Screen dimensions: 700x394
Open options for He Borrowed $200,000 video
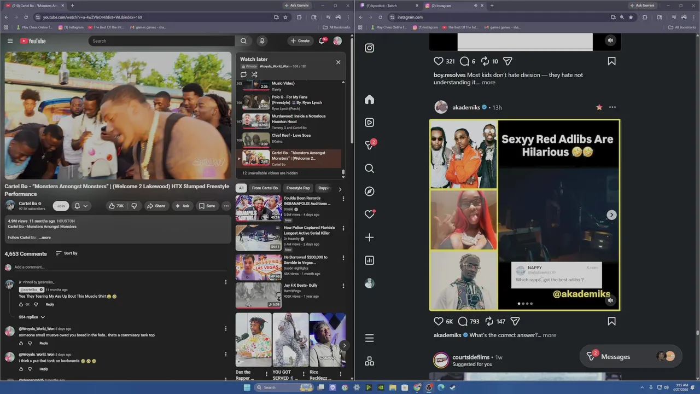(343, 258)
